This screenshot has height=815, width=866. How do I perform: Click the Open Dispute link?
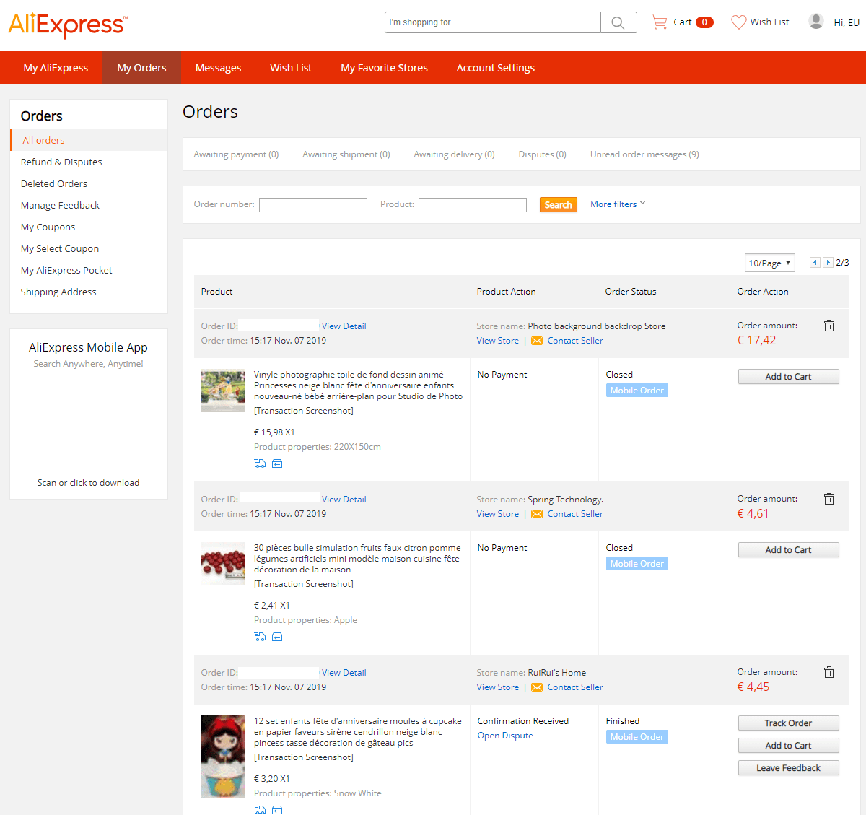[x=505, y=736]
